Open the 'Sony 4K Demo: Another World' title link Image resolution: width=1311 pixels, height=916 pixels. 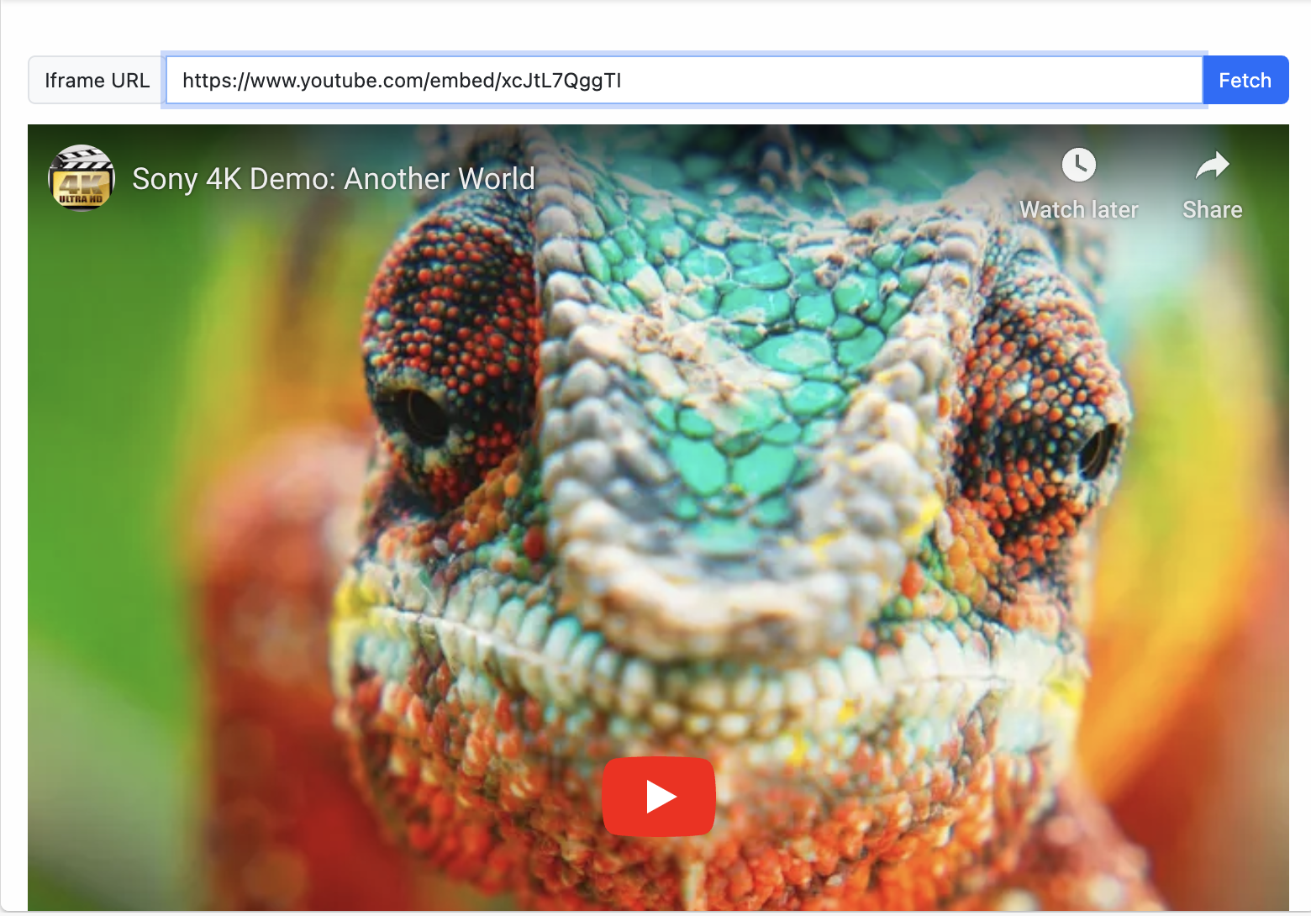pyautogui.click(x=333, y=179)
